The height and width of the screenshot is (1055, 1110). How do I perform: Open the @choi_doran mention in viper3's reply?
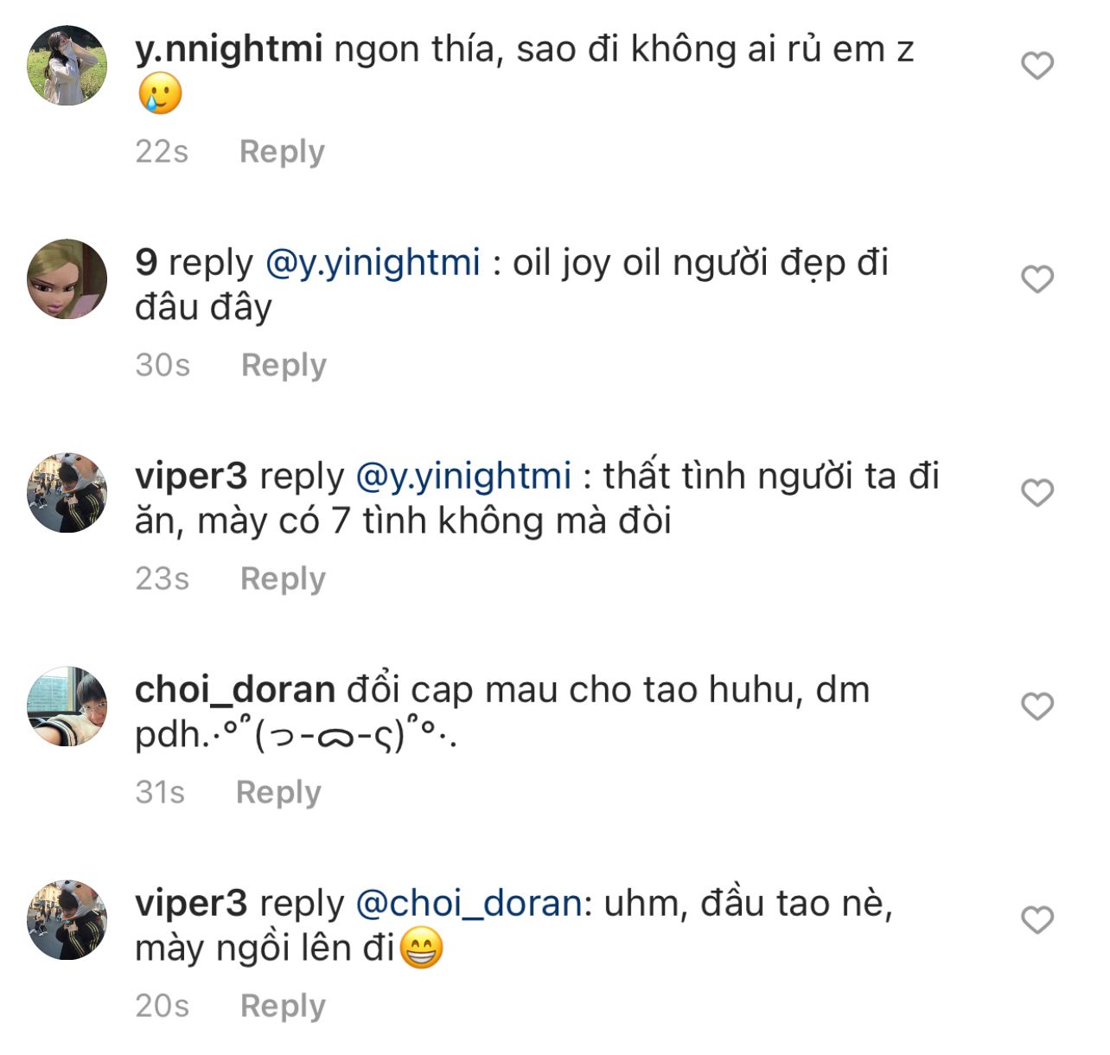click(x=469, y=904)
